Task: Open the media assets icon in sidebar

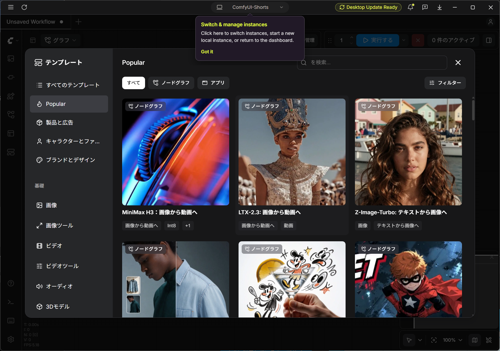Action: click(x=11, y=59)
